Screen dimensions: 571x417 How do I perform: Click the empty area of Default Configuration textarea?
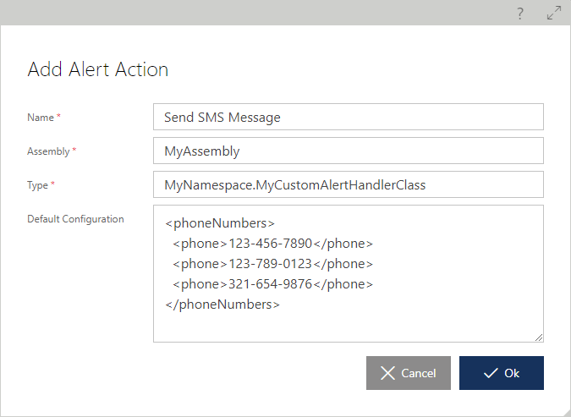click(x=349, y=324)
